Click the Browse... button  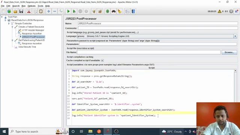pyautogui.click(x=229, y=52)
